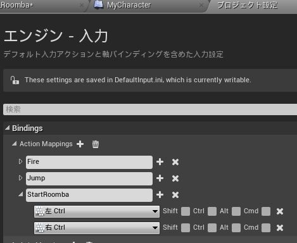Screen dimensions: 297x243
Task: Enable Shift modifier for 左 Ctrl binding
Action: pos(186,211)
